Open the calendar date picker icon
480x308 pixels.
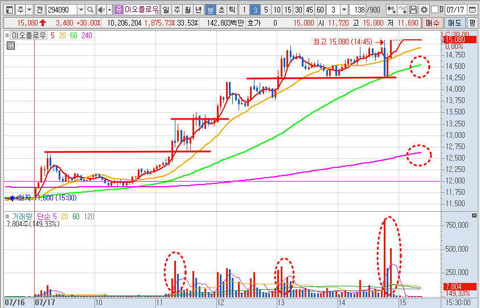pos(471,10)
